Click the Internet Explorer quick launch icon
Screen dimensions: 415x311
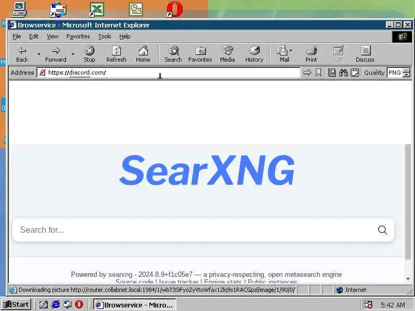click(x=56, y=304)
